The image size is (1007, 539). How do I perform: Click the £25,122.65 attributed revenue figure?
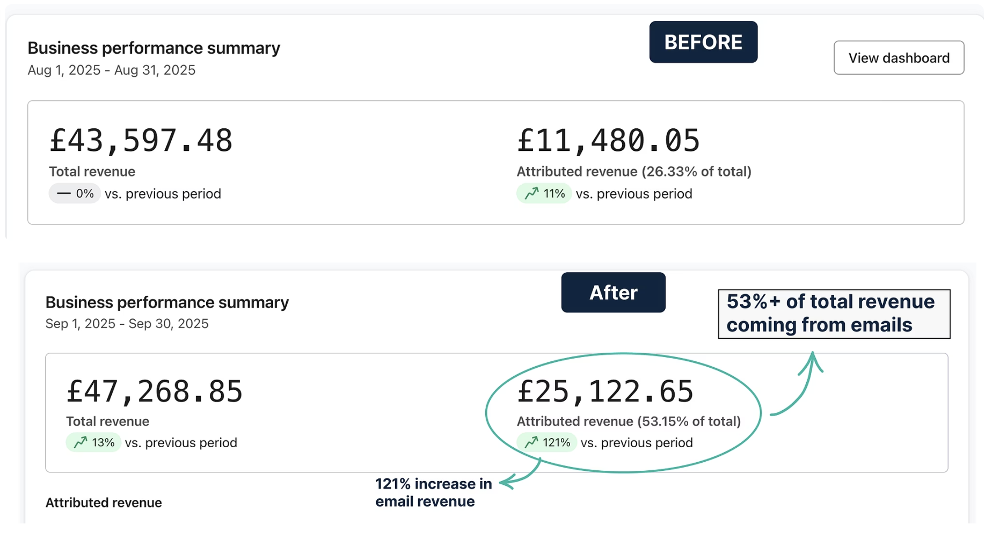click(605, 391)
